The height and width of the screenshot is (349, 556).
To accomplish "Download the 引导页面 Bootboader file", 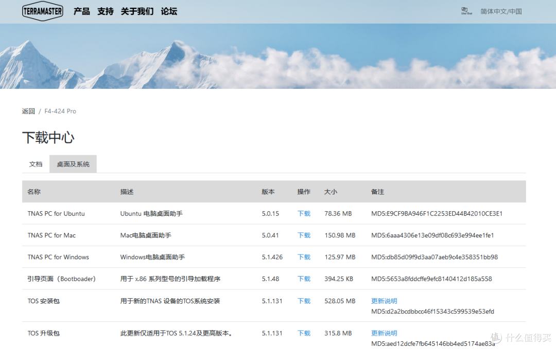I will tap(304, 279).
